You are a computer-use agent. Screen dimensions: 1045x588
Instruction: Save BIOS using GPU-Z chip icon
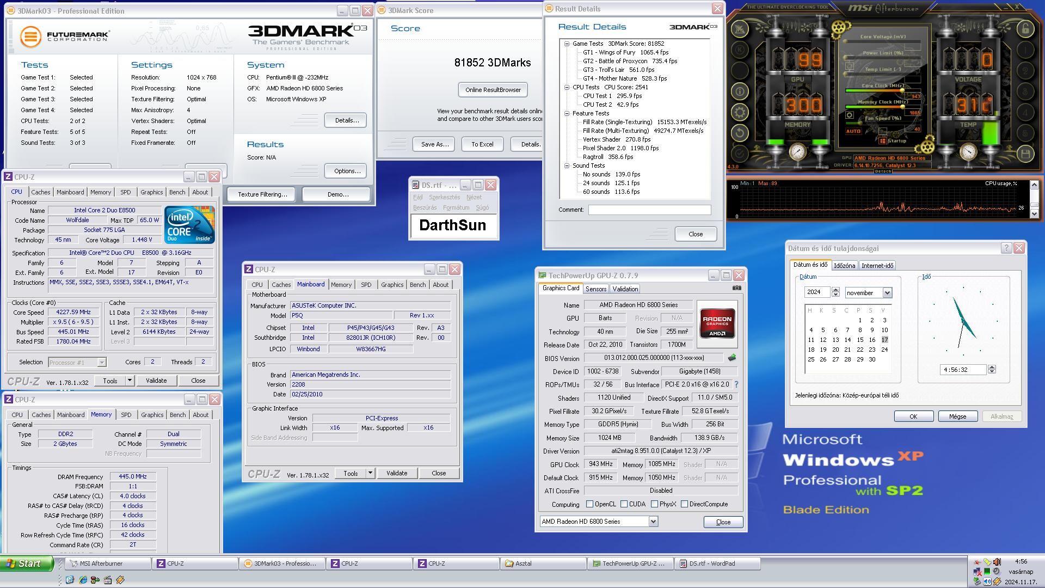tap(732, 358)
